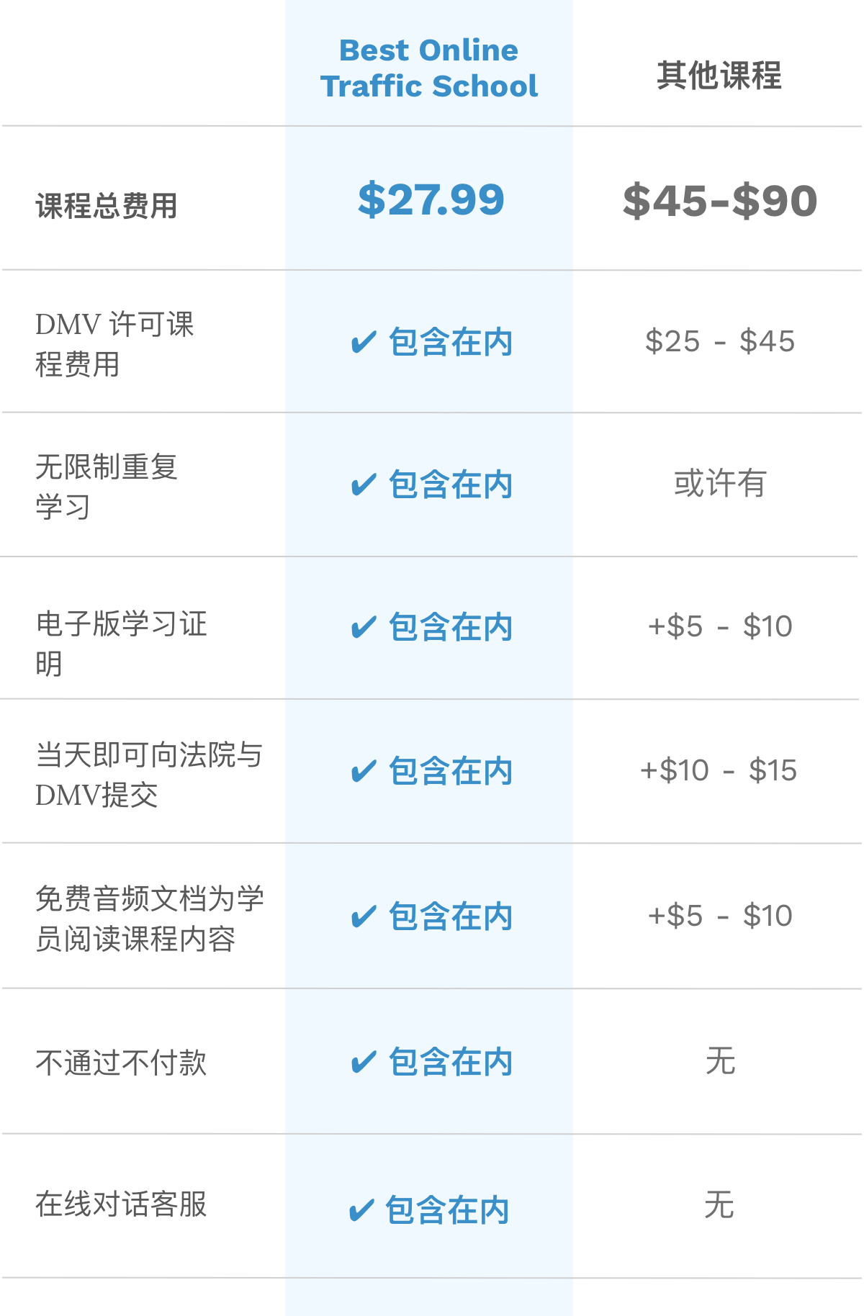Click checkmark icon in 不通过不付款 row
This screenshot has width=864, height=1316.
pyautogui.click(x=364, y=1062)
